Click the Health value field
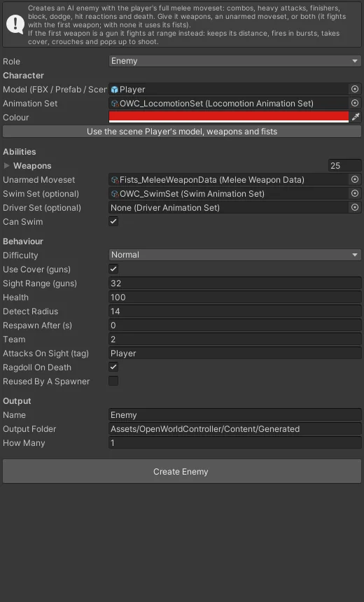Viewport: 364px width, 602px height. point(235,297)
